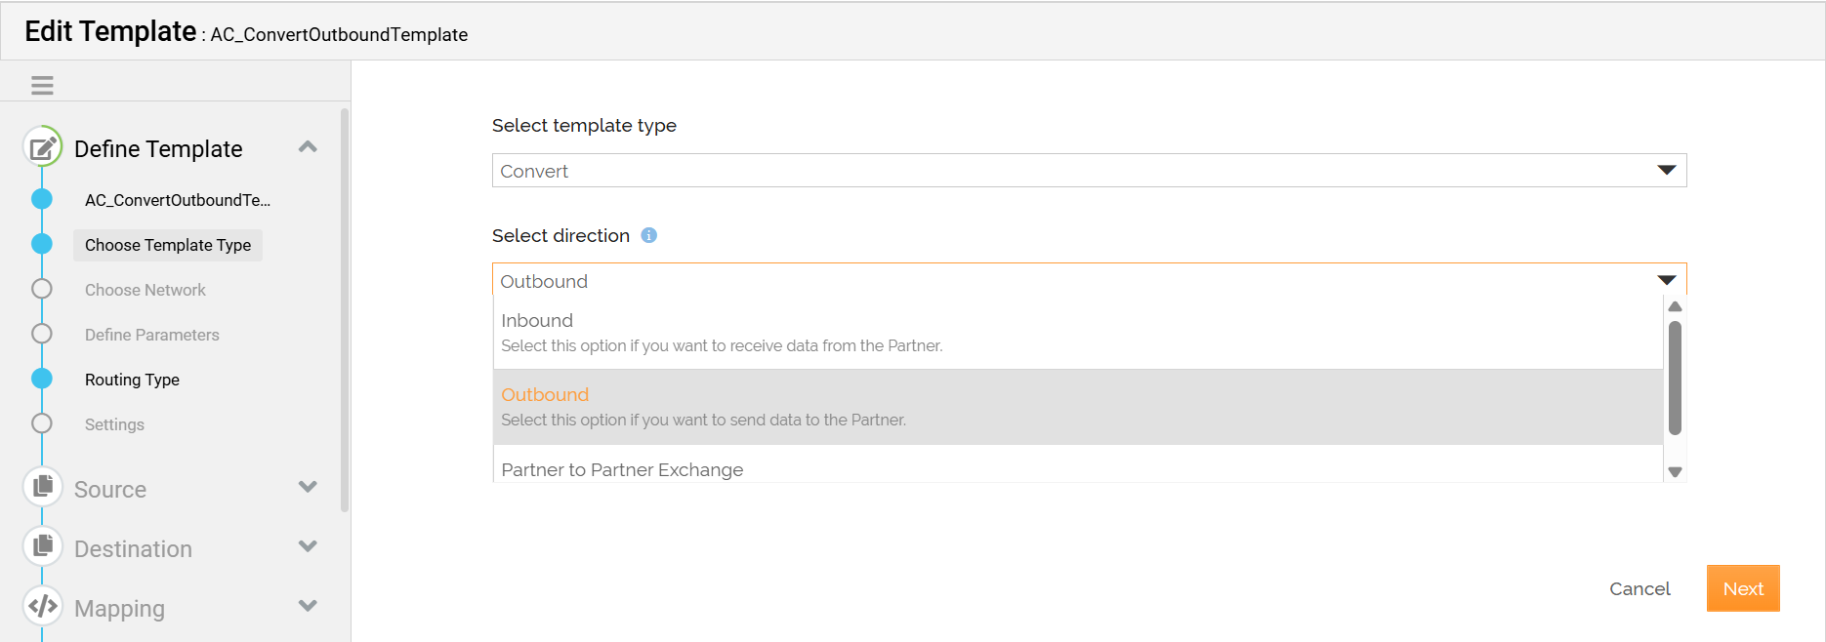Click the Mapping code icon

point(43,606)
